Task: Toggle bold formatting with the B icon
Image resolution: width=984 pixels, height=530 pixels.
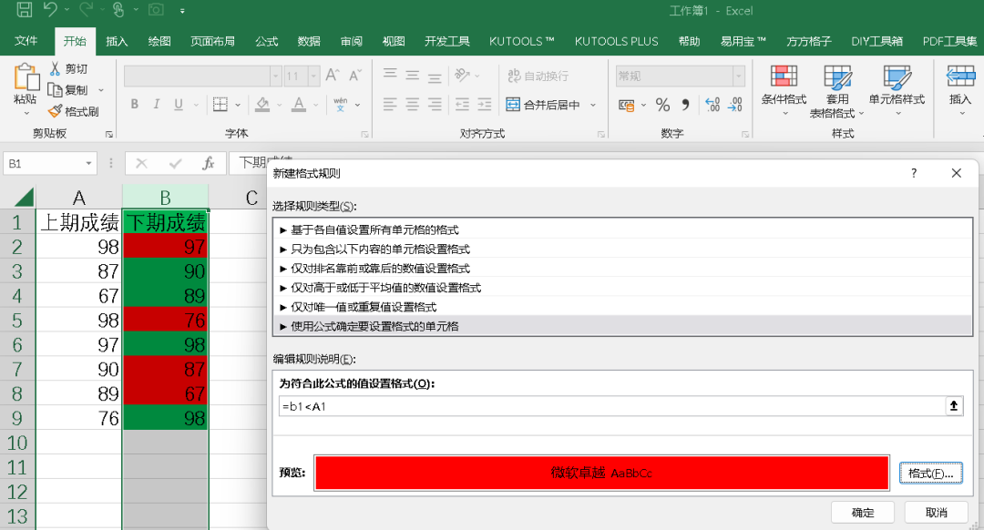Action: click(134, 104)
